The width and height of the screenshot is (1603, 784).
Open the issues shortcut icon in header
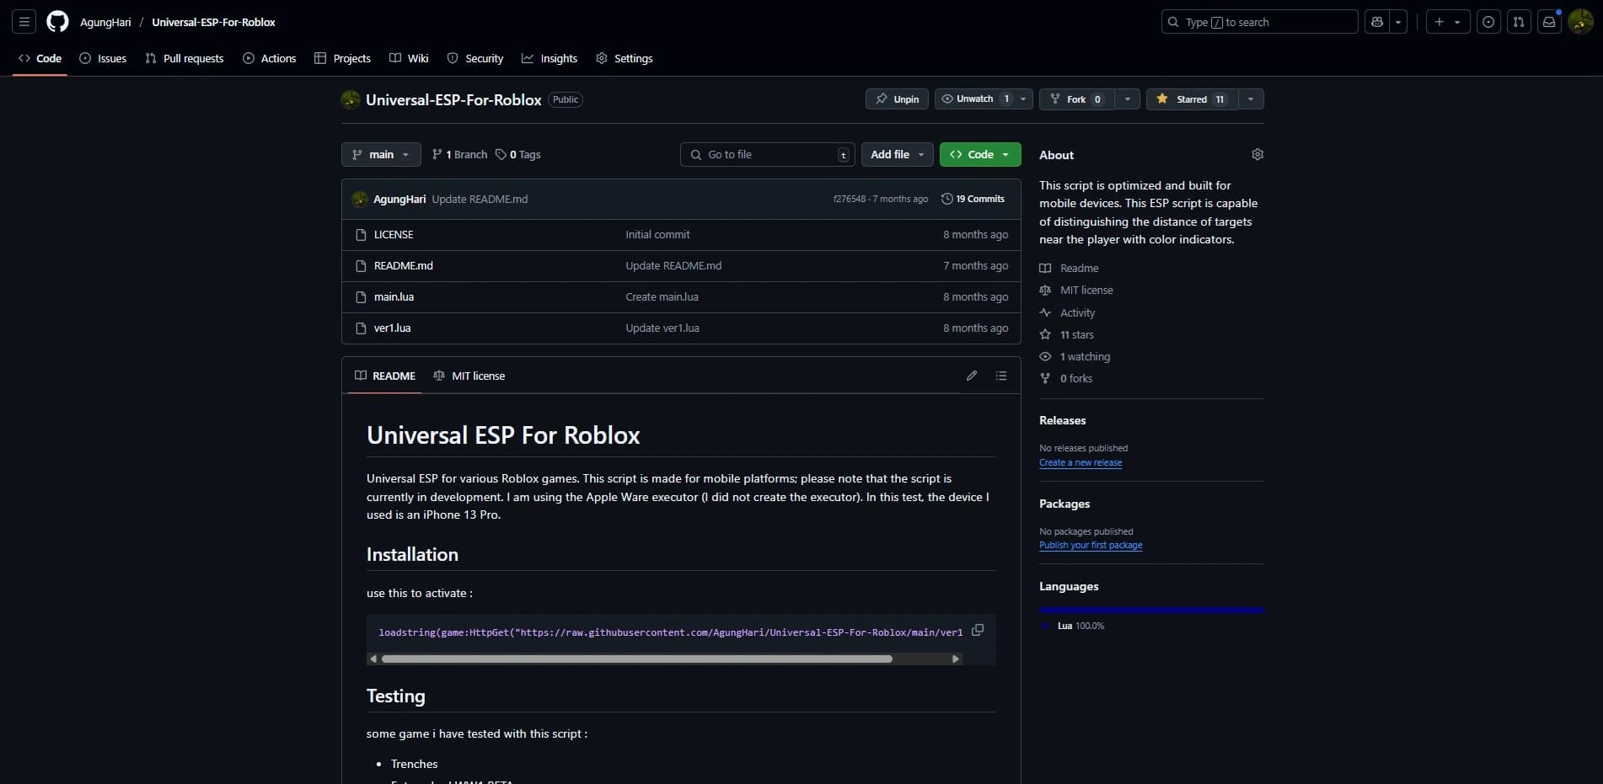1488,22
